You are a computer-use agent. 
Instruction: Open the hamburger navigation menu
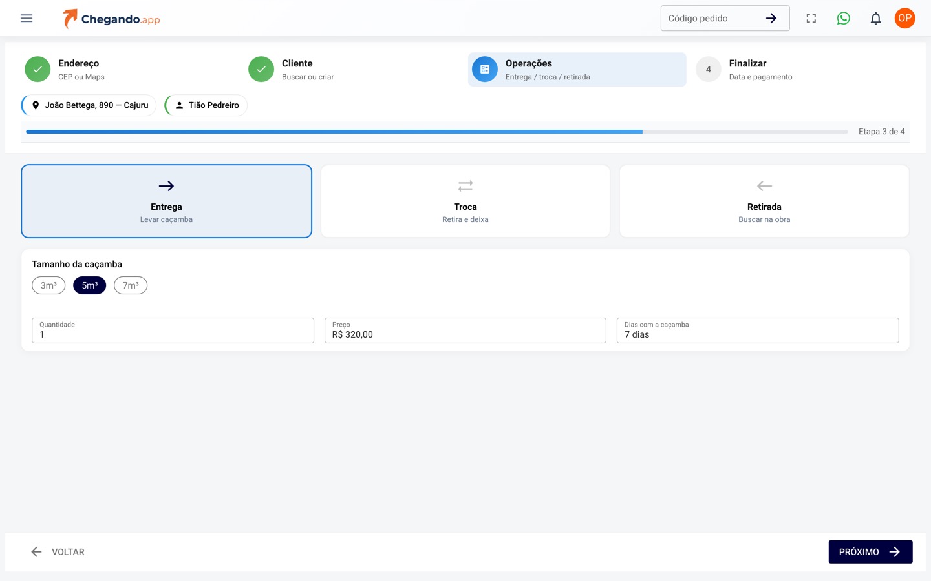pos(27,18)
